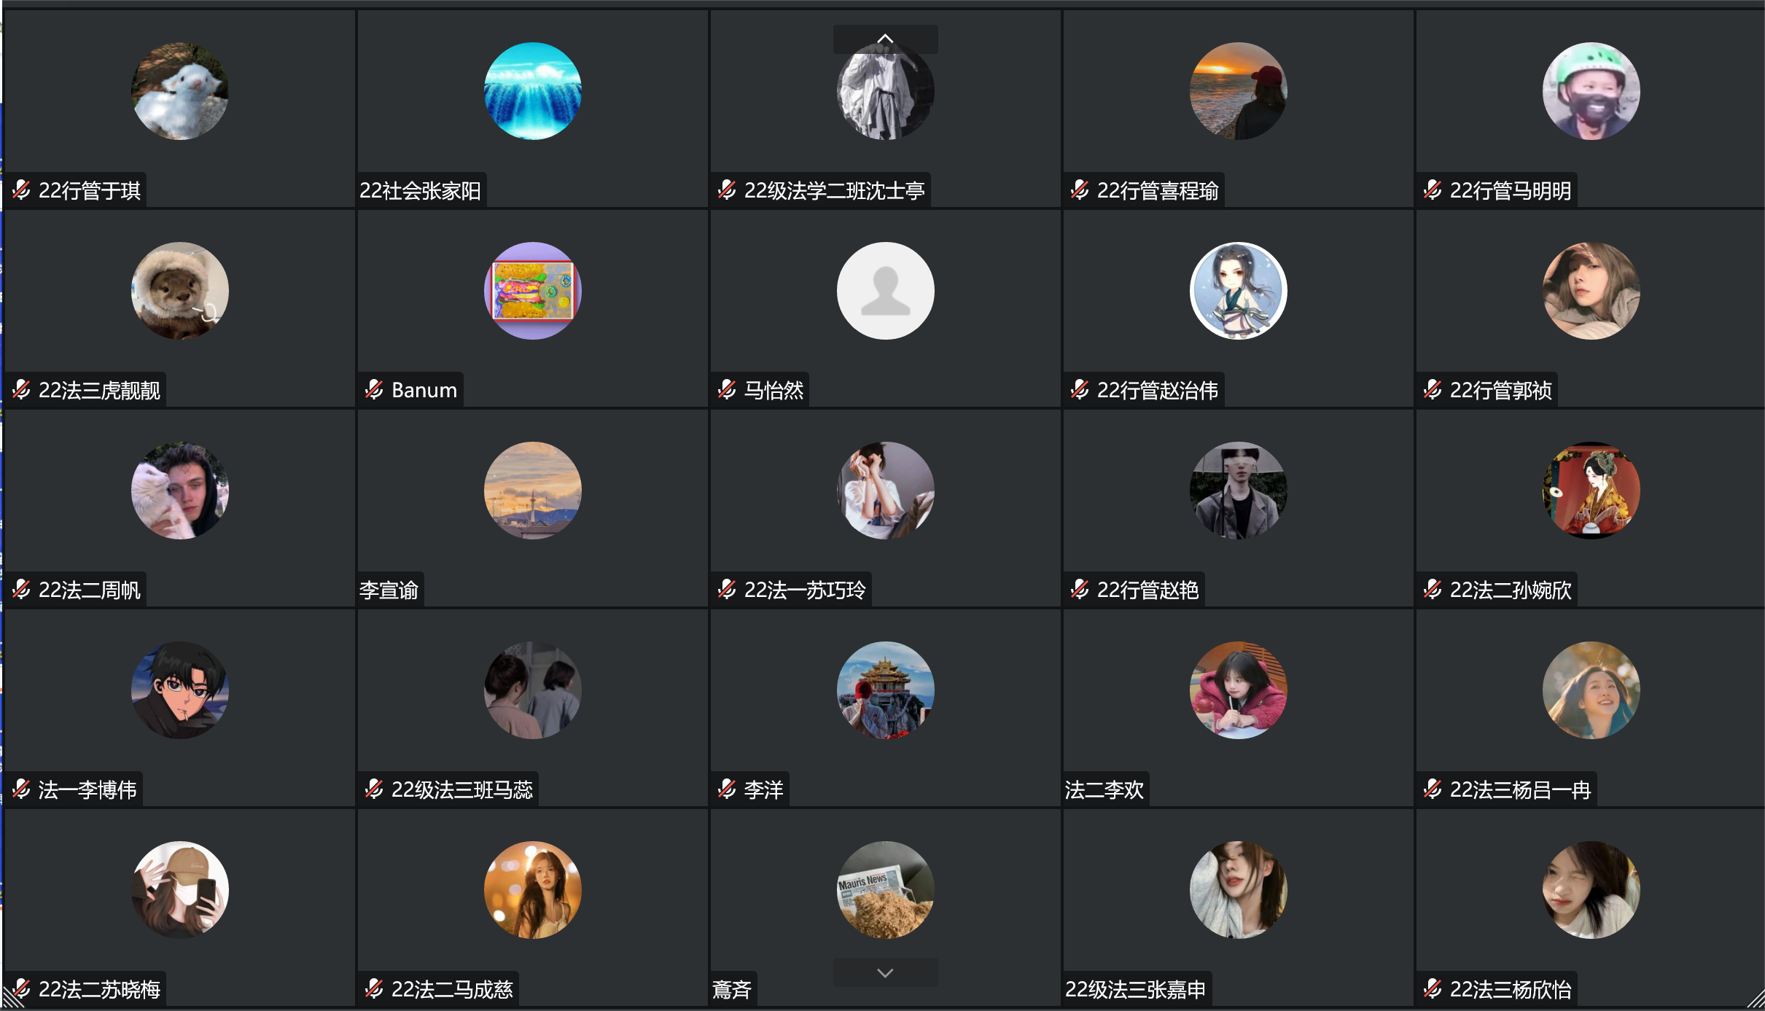Click muted mic icon beside 22法三杨欣怡
Viewport: 1765px width, 1011px height.
[1433, 989]
